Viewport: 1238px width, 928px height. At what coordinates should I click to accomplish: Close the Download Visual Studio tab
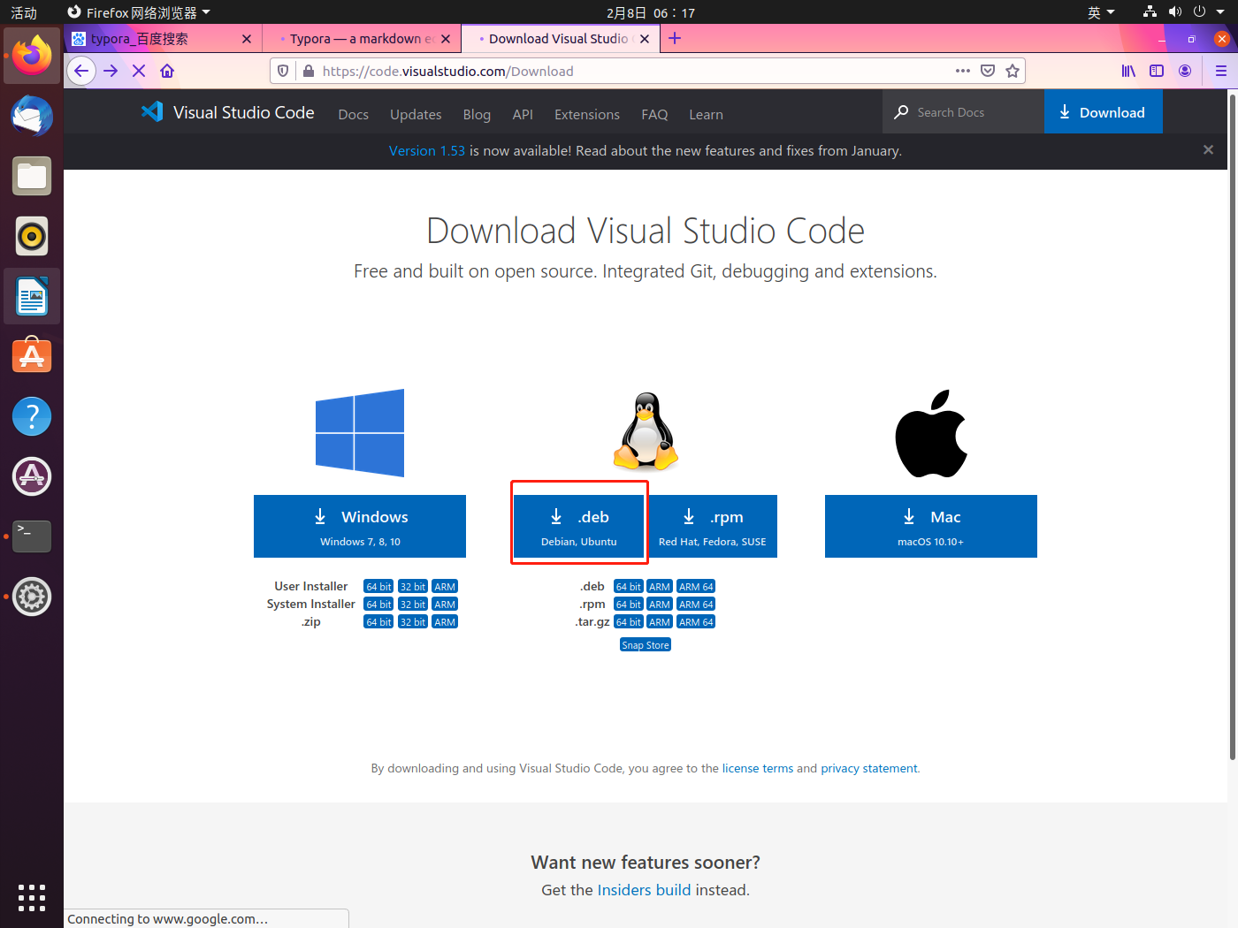coord(645,39)
